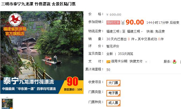Viewport: 181px width, 109px height.
Task: Click the 累计淘里程 value 50
Action: click(x=108, y=70)
